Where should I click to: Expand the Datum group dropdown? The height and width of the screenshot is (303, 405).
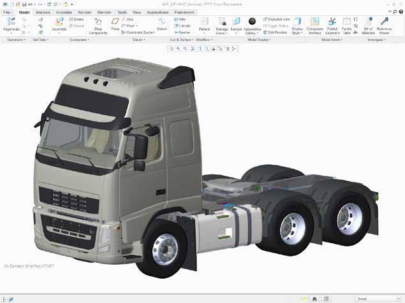(139, 39)
